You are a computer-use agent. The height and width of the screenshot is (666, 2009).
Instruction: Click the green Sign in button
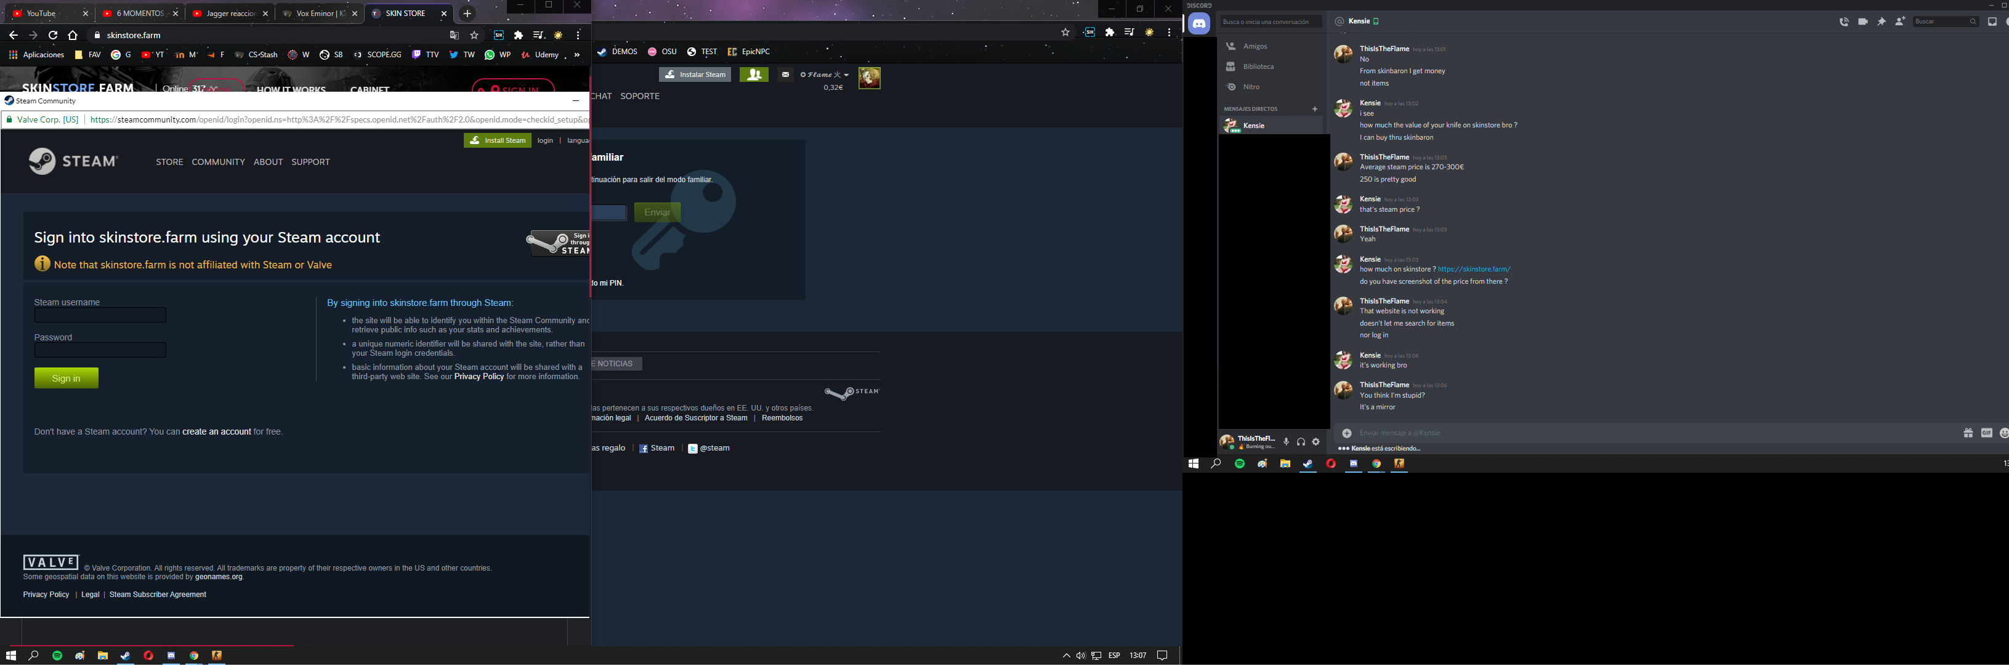click(67, 378)
